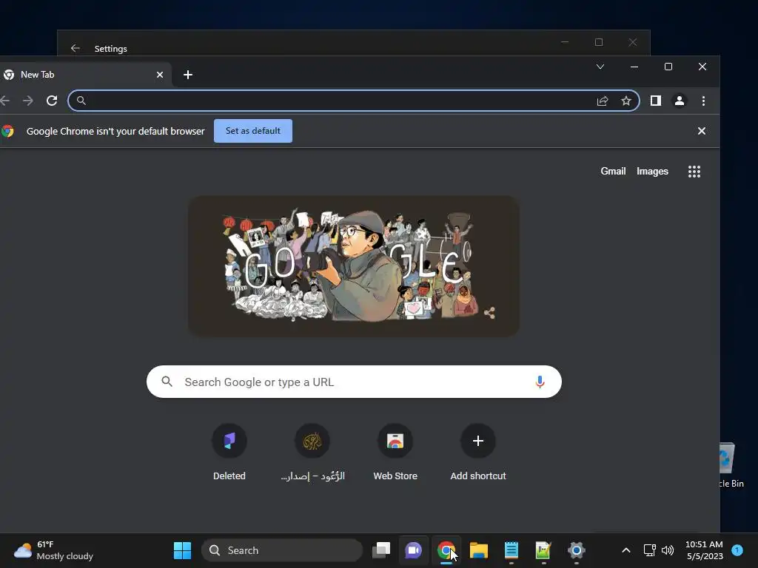Click the Set as default button
Screen dimensions: 758x568
[x=253, y=131]
